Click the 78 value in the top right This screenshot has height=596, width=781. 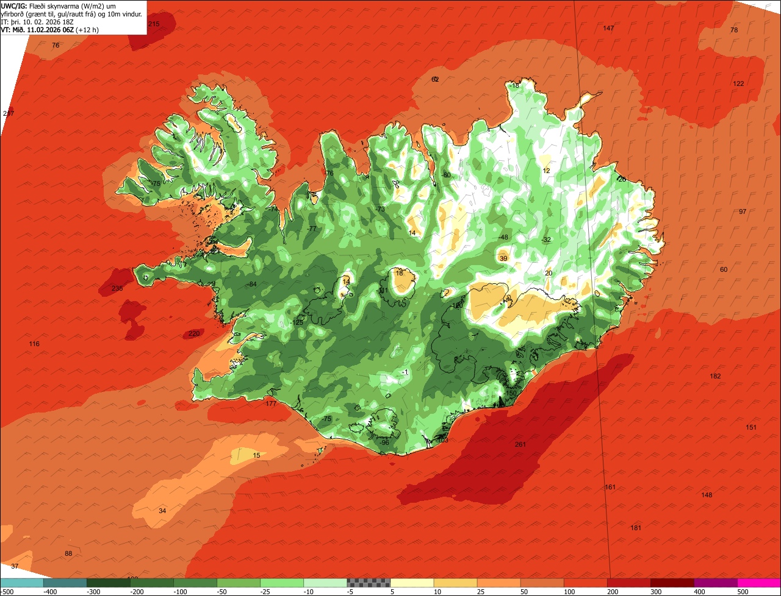[x=734, y=30]
